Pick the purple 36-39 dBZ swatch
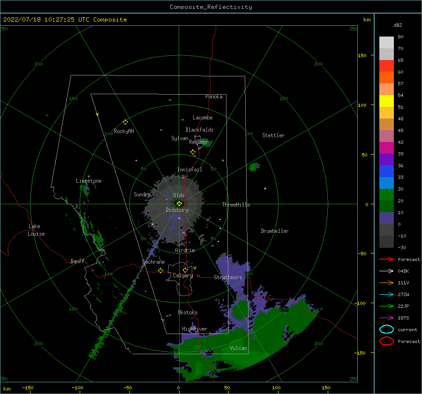422x394 pixels. coord(386,160)
